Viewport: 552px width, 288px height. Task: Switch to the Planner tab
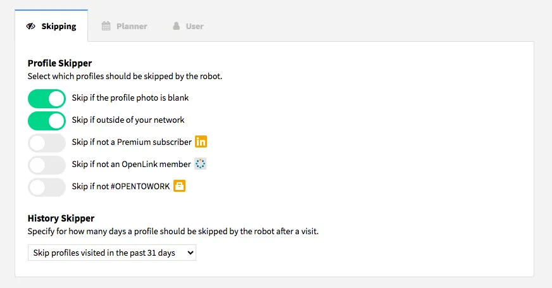pyautogui.click(x=124, y=26)
